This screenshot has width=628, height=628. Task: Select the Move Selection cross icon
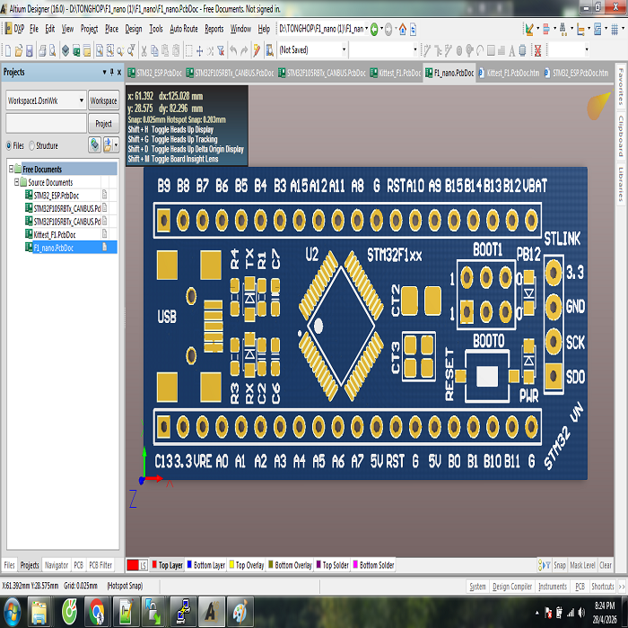coord(199,50)
